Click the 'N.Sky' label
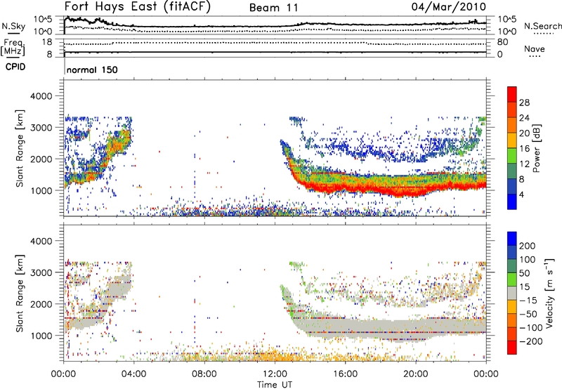Screen dimensions: 562x389 pos(13,26)
